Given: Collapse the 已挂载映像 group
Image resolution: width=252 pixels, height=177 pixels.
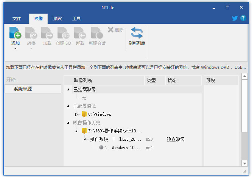Looking at the screenshot, I should (68, 90).
